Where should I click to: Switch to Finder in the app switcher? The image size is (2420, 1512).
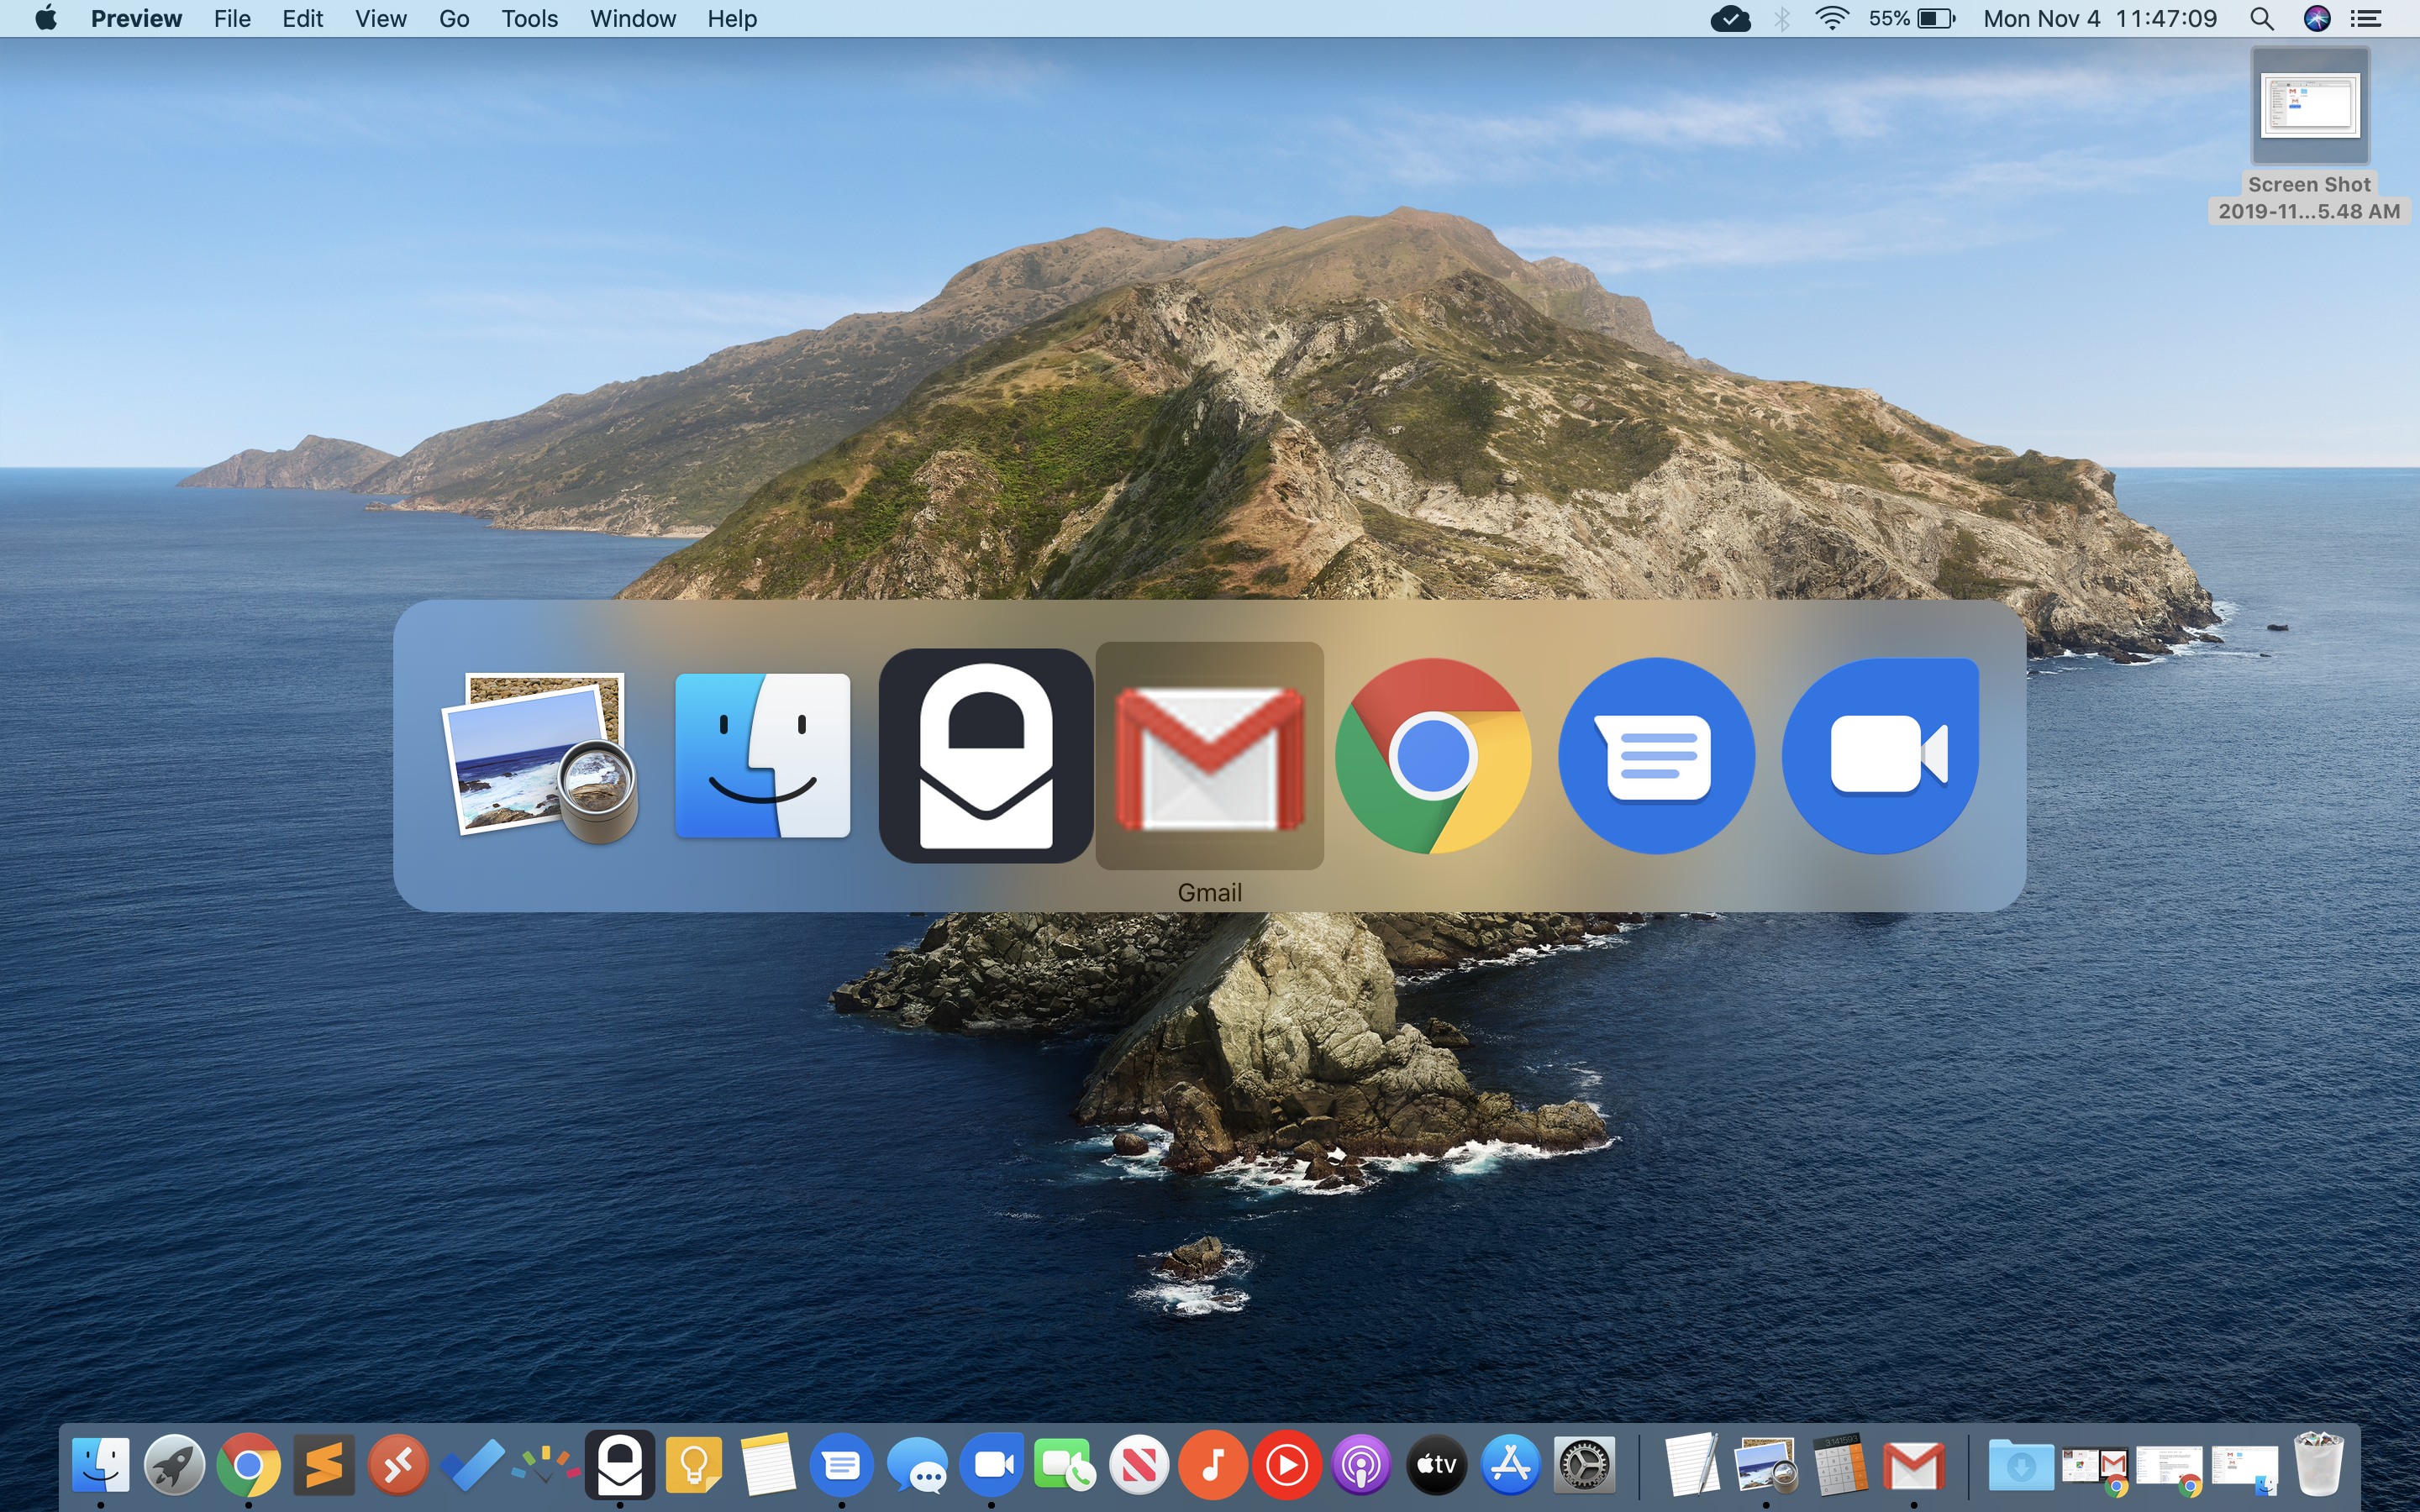[x=763, y=756]
